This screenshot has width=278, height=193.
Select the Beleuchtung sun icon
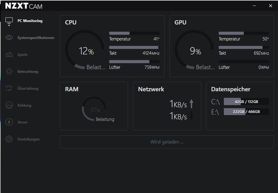[9, 72]
